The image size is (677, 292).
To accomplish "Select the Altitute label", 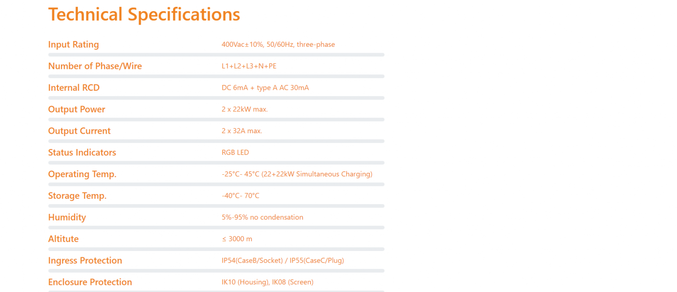I will 63,239.
